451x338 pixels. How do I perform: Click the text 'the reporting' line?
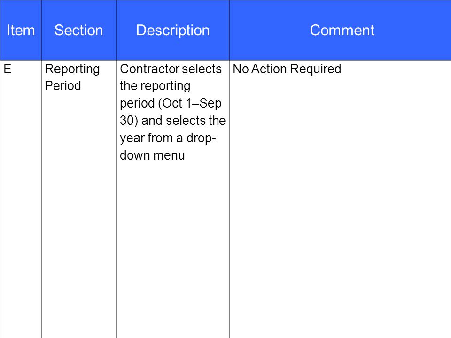coord(155,86)
